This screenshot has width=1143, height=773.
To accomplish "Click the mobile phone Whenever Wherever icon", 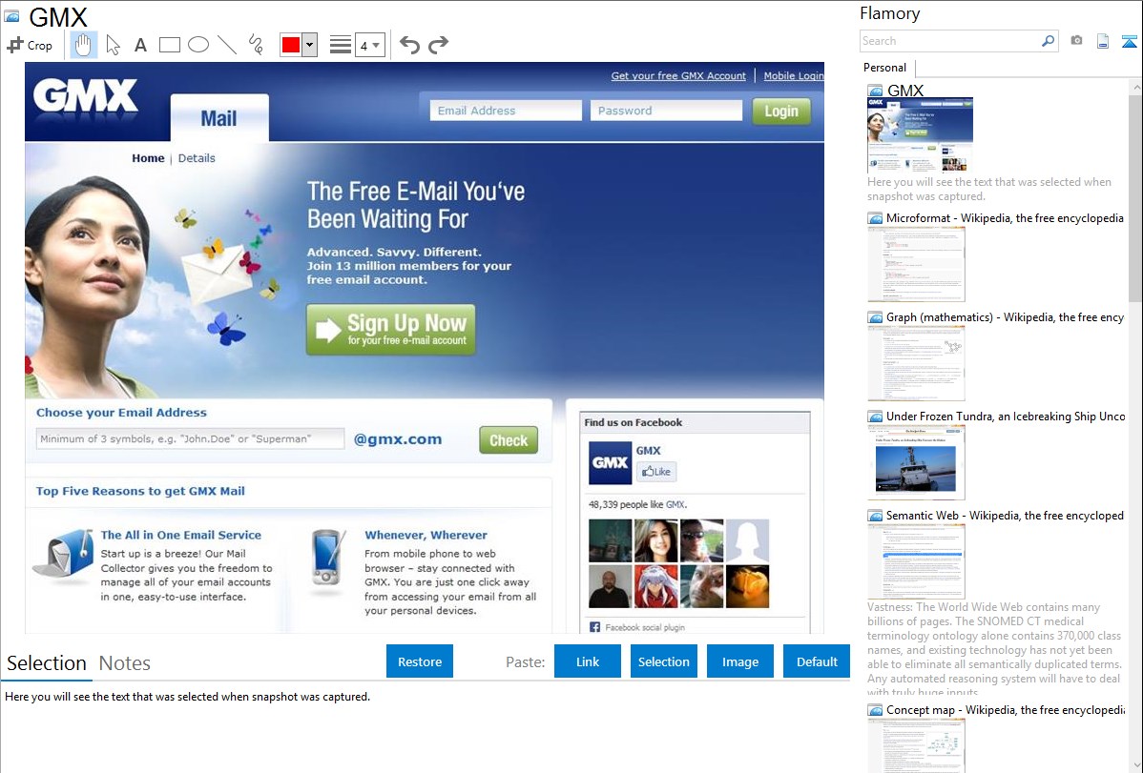I will [x=328, y=558].
